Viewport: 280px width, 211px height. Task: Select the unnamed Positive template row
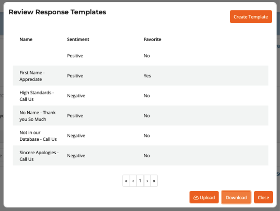[75, 56]
